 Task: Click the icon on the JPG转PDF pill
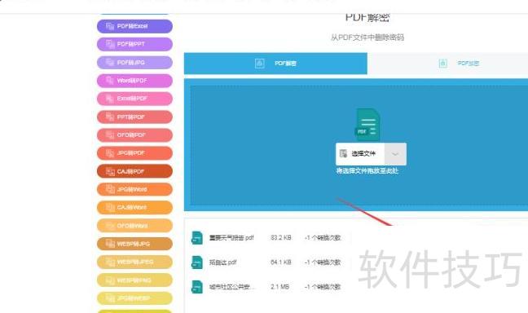coord(110,153)
